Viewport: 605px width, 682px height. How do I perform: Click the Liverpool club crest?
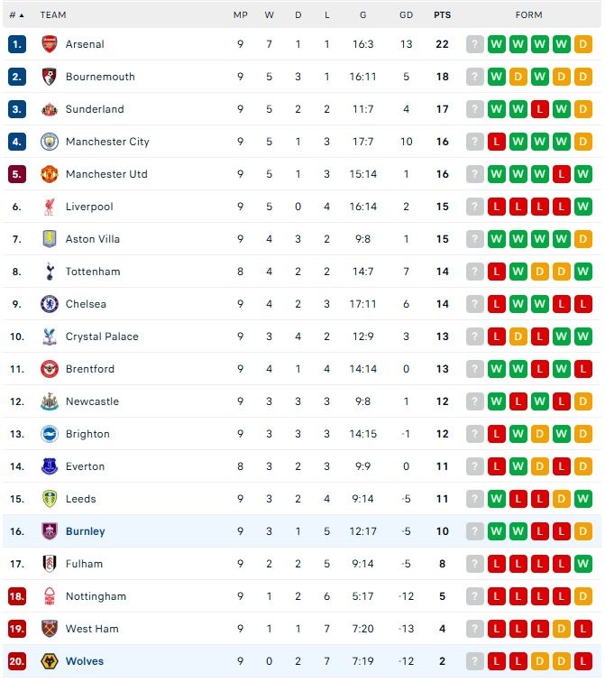pos(49,207)
